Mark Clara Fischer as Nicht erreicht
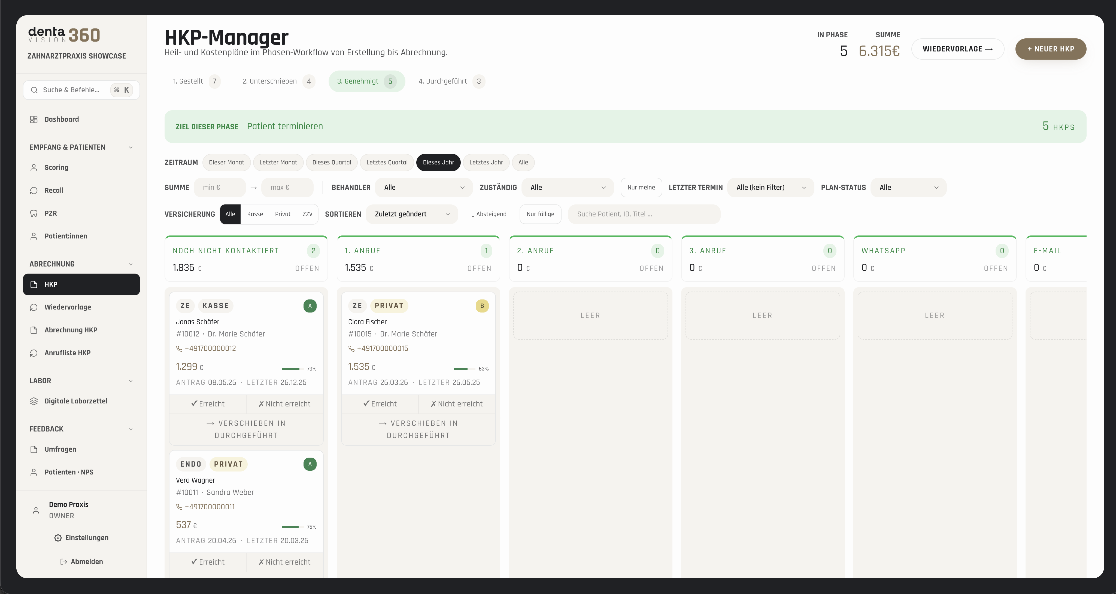The width and height of the screenshot is (1116, 594). coord(457,404)
